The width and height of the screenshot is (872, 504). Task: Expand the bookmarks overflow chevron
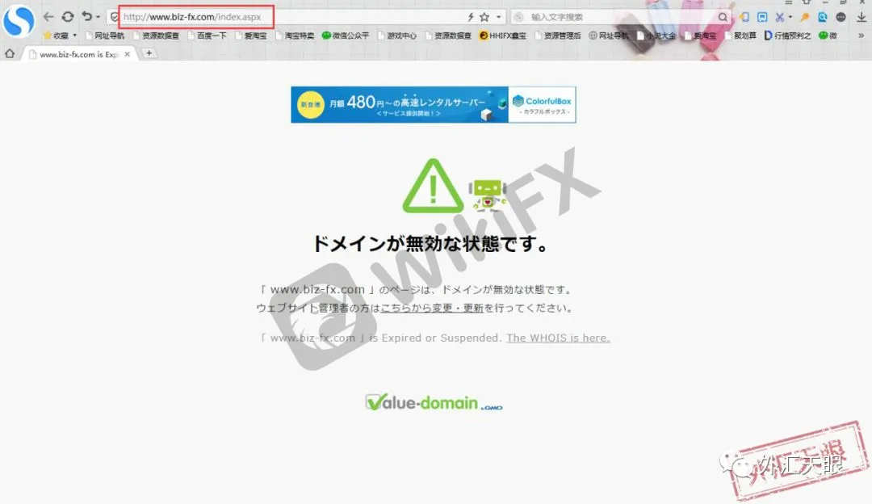[861, 36]
